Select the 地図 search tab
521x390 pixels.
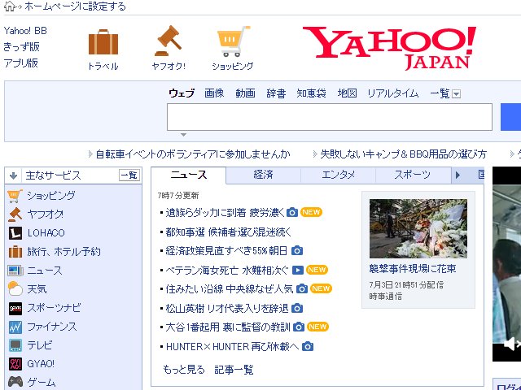click(x=348, y=93)
